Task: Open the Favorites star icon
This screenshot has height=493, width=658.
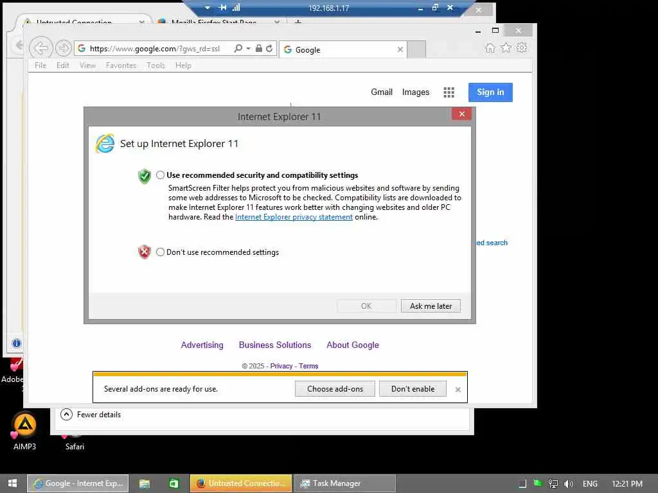Action: pos(506,48)
